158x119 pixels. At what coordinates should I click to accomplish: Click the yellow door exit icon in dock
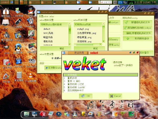[83, 114]
